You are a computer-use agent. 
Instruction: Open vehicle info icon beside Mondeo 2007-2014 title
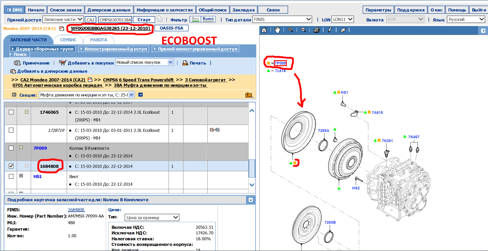coord(62,28)
